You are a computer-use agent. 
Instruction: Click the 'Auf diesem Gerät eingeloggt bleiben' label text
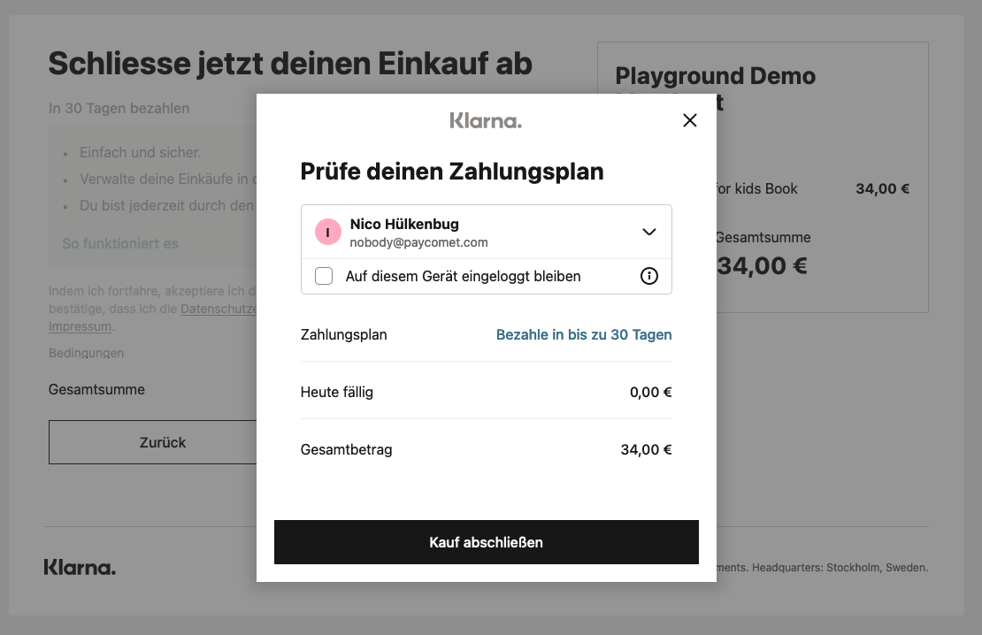[463, 276]
